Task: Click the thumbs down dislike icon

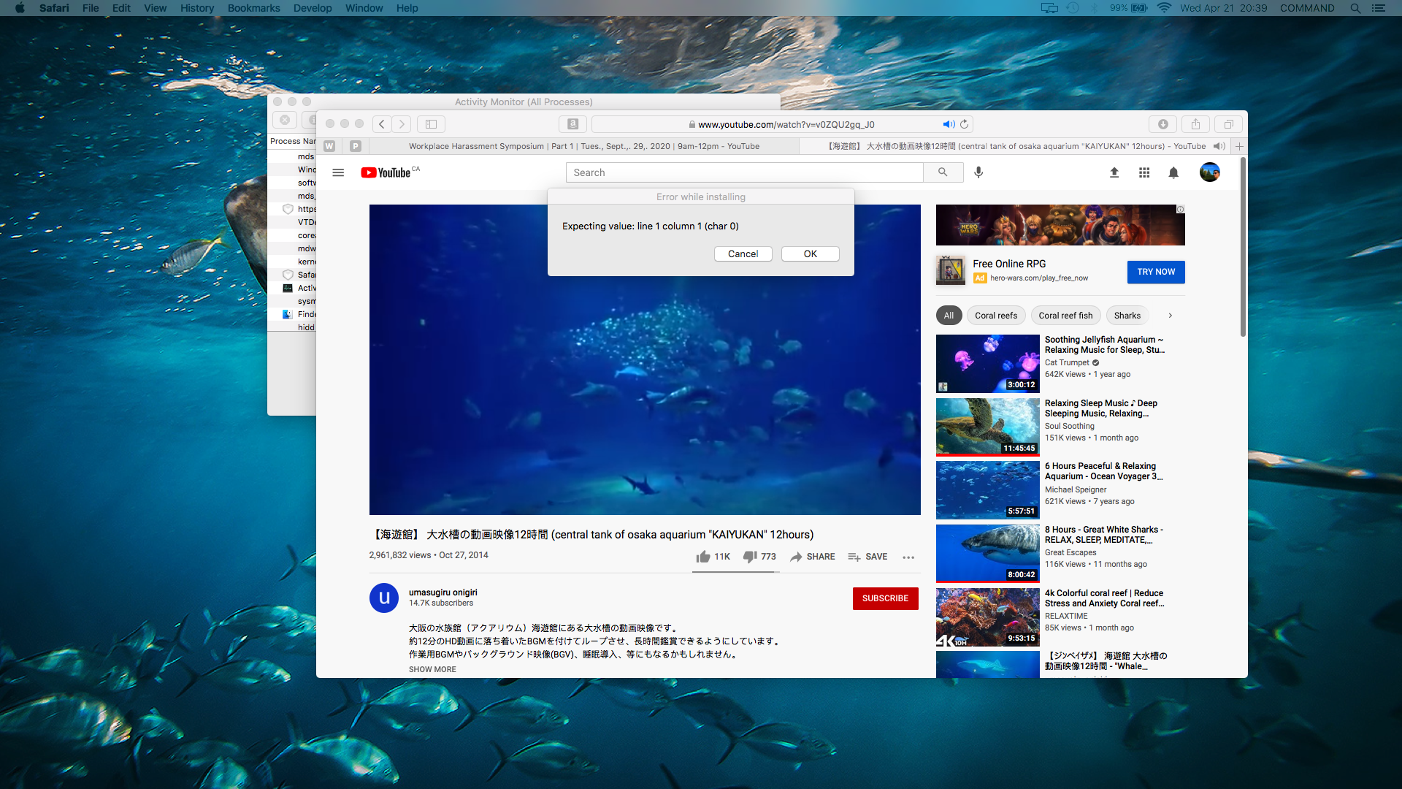Action: tap(750, 557)
